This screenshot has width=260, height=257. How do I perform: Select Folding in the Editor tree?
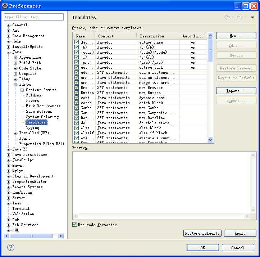click(34, 95)
